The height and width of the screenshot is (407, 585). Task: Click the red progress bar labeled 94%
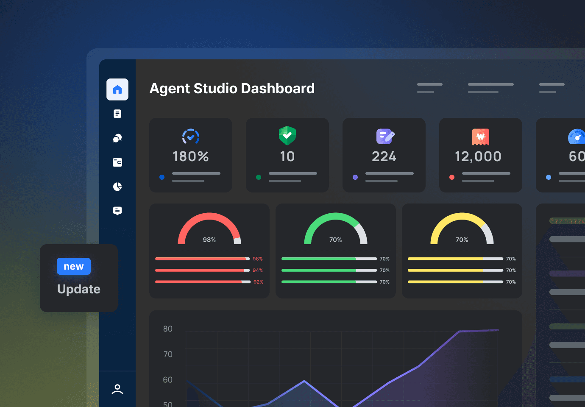point(203,270)
